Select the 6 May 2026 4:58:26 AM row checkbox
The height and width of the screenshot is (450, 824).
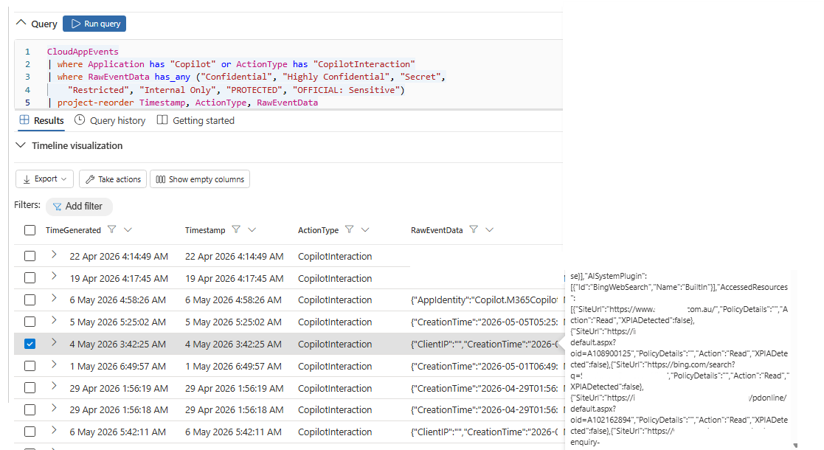click(30, 300)
